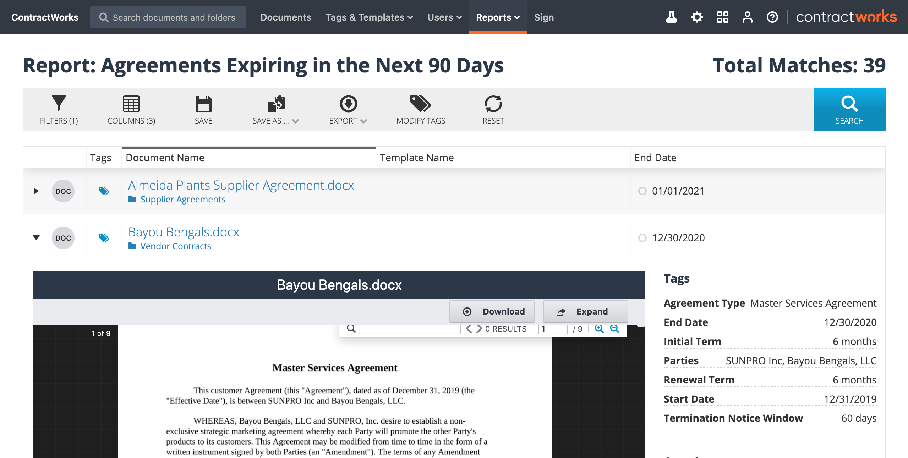Click the Columns toolbar icon

coord(131,109)
